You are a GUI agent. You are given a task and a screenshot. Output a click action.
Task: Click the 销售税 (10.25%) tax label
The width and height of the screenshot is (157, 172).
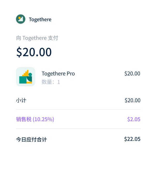(x=35, y=119)
